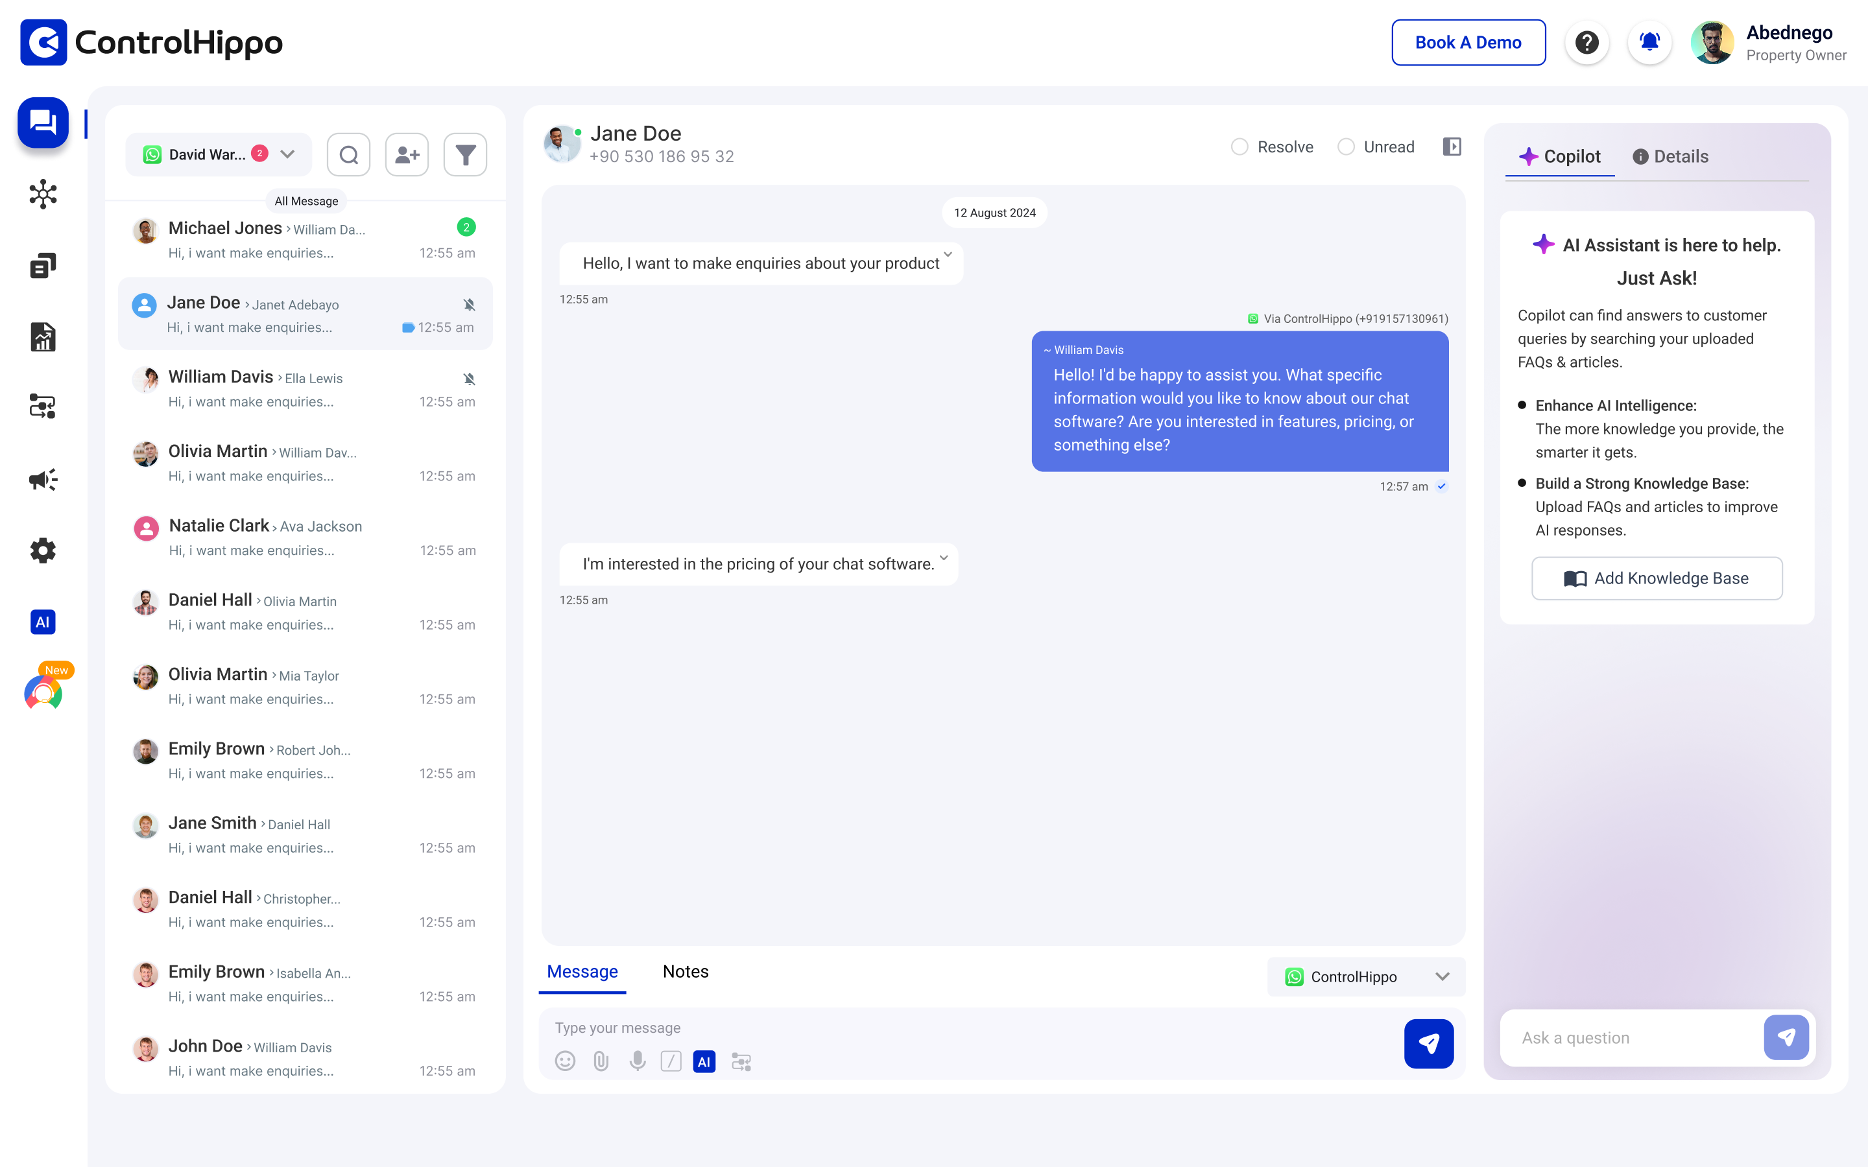
Task: Click the Book A Demo button
Action: (x=1467, y=41)
